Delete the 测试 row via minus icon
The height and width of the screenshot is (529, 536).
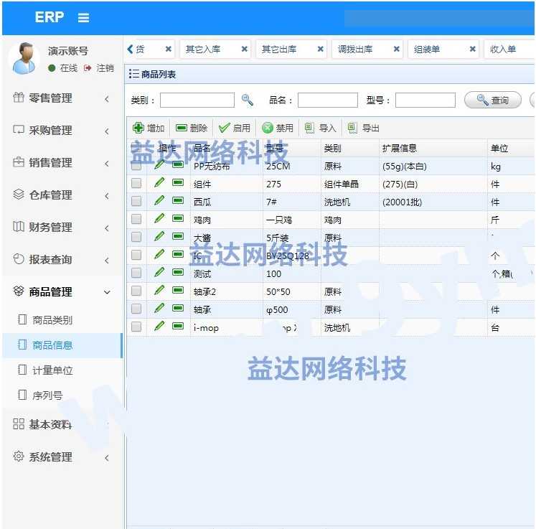(x=178, y=272)
